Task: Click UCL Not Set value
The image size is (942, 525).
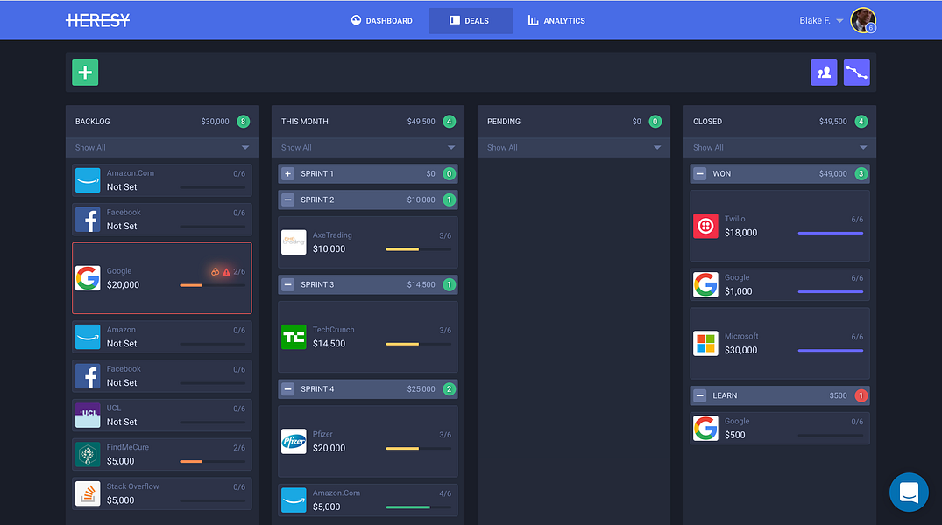Action: (x=122, y=423)
